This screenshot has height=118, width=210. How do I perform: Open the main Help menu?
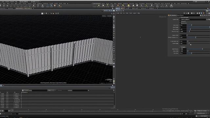[16, 2]
